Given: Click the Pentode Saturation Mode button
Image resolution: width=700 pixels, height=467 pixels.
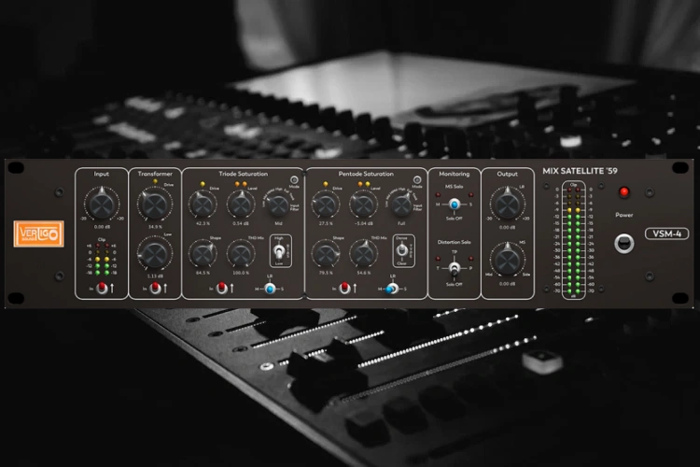Looking at the screenshot, I should (417, 180).
